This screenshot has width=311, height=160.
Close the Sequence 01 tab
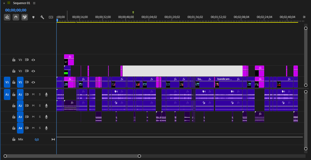point(4,3)
